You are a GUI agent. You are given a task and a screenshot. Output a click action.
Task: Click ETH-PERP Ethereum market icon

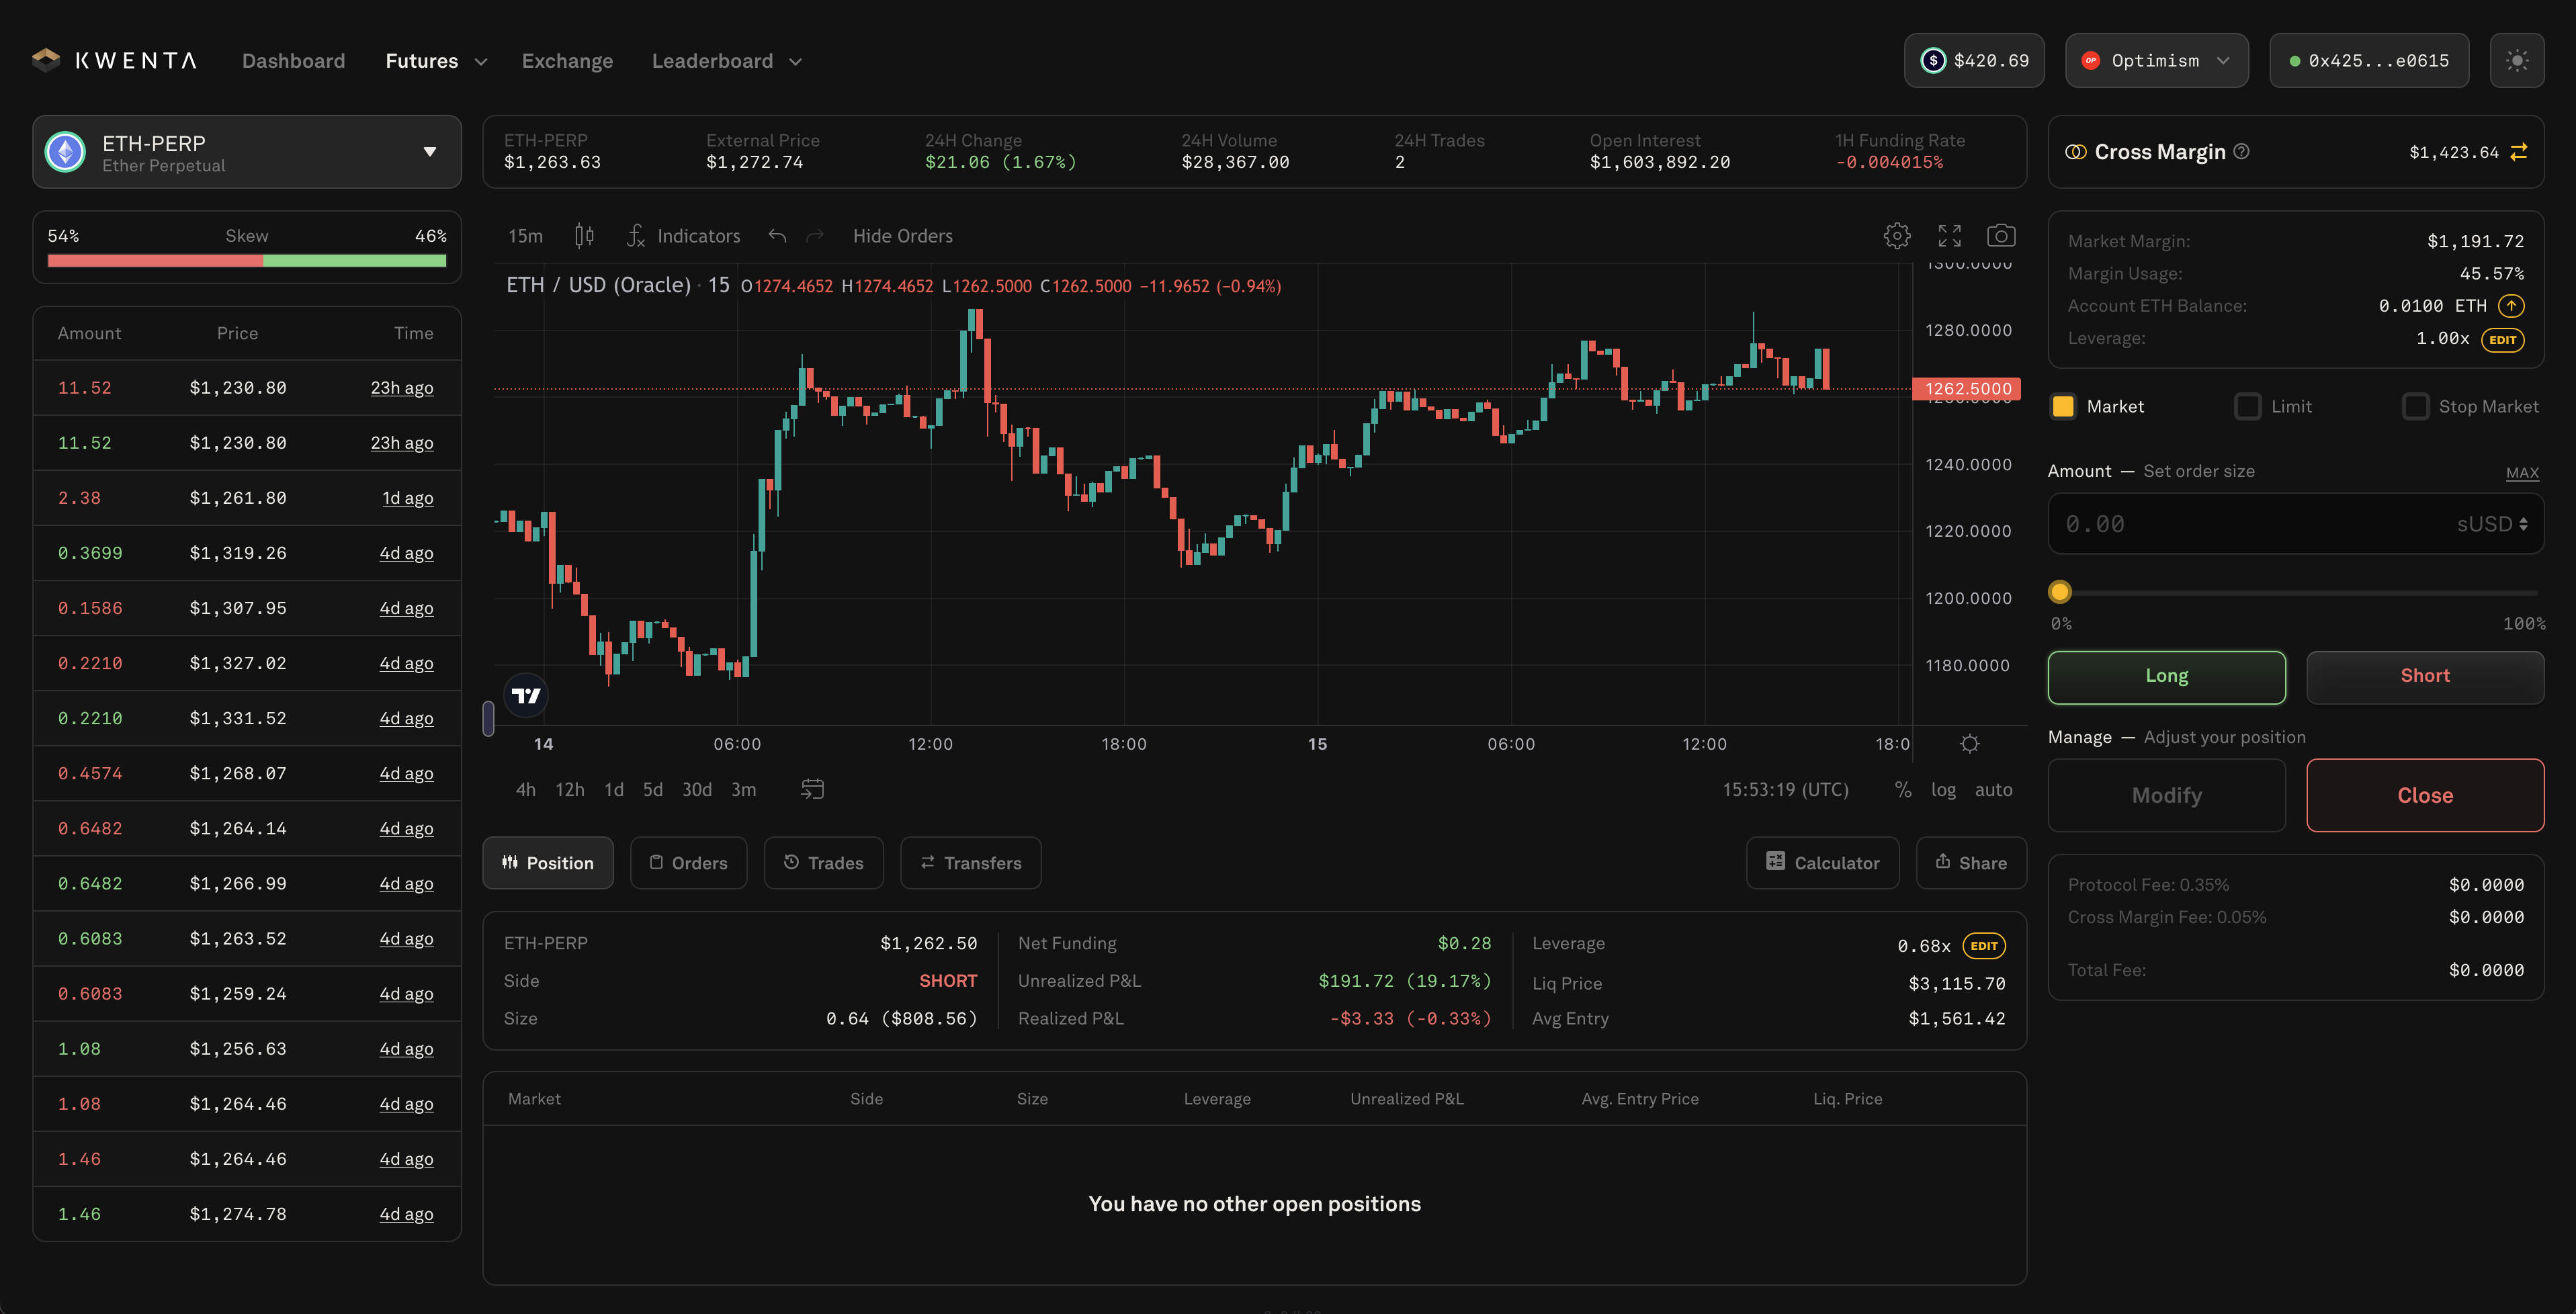pyautogui.click(x=66, y=152)
